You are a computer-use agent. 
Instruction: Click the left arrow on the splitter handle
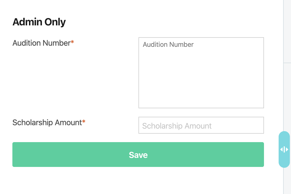click(x=281, y=149)
